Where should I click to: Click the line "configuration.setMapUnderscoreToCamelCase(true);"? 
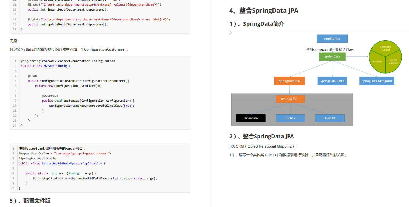tap(92, 106)
